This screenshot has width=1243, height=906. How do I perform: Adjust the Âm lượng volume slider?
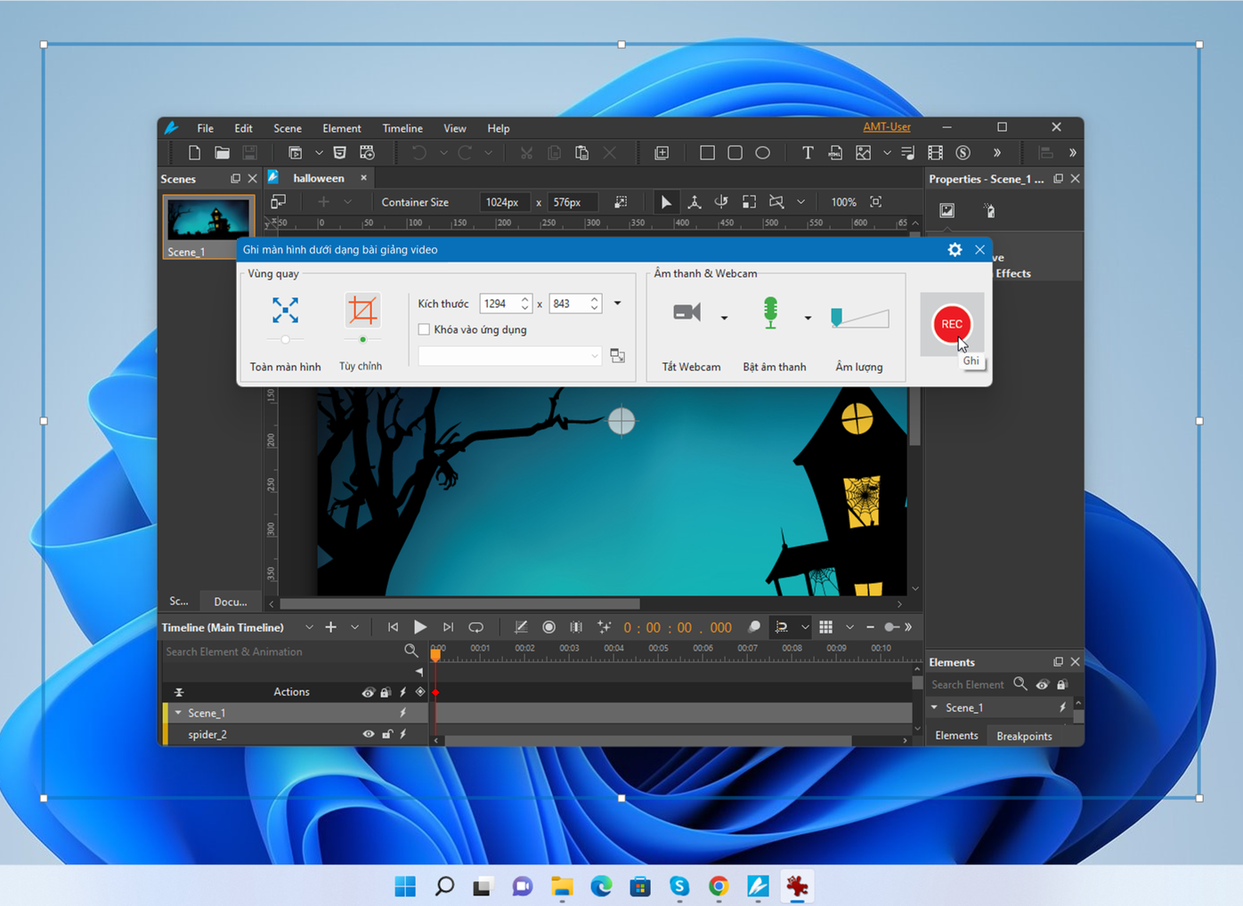pyautogui.click(x=859, y=318)
